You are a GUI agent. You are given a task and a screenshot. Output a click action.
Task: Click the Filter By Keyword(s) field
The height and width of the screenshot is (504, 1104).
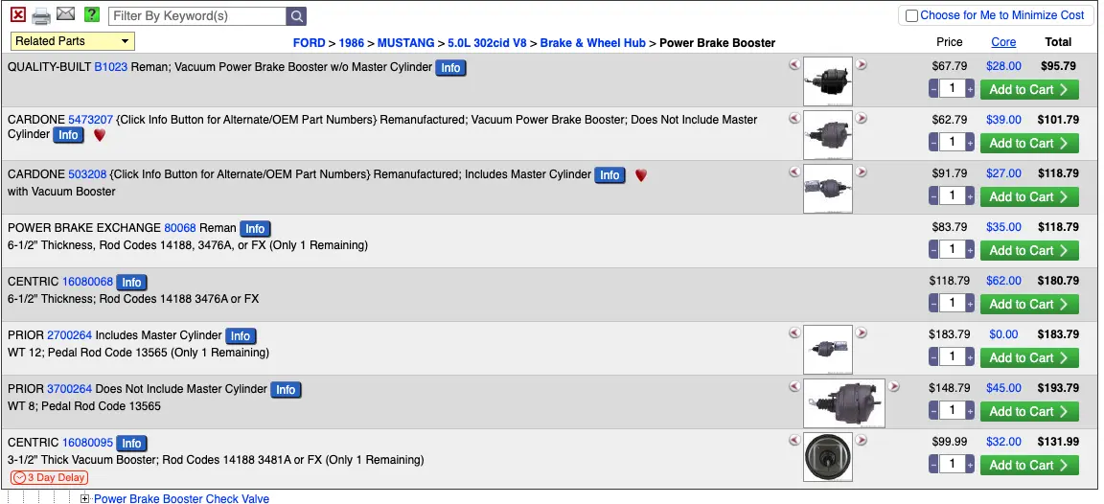pyautogui.click(x=197, y=16)
